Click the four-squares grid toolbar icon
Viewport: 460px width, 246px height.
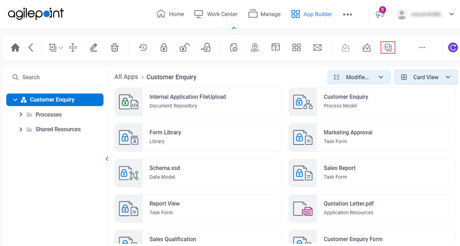pyautogui.click(x=296, y=47)
